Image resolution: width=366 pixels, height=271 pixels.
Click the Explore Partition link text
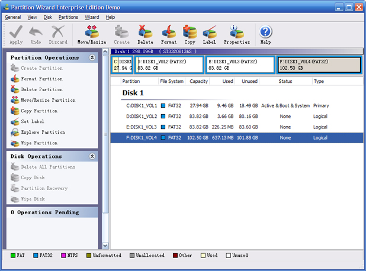pos(43,132)
